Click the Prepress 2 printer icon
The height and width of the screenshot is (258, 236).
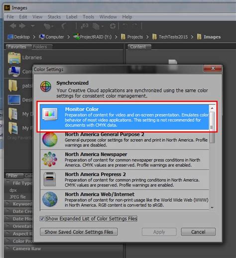pos(50,179)
